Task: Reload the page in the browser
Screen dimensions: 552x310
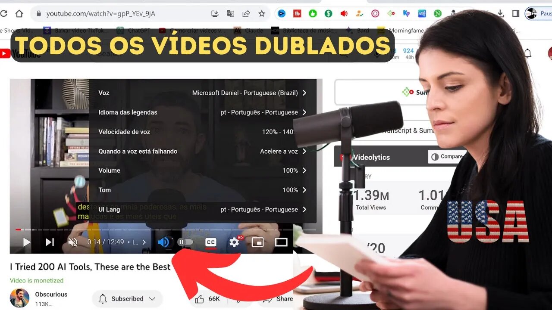Action: 3,13
